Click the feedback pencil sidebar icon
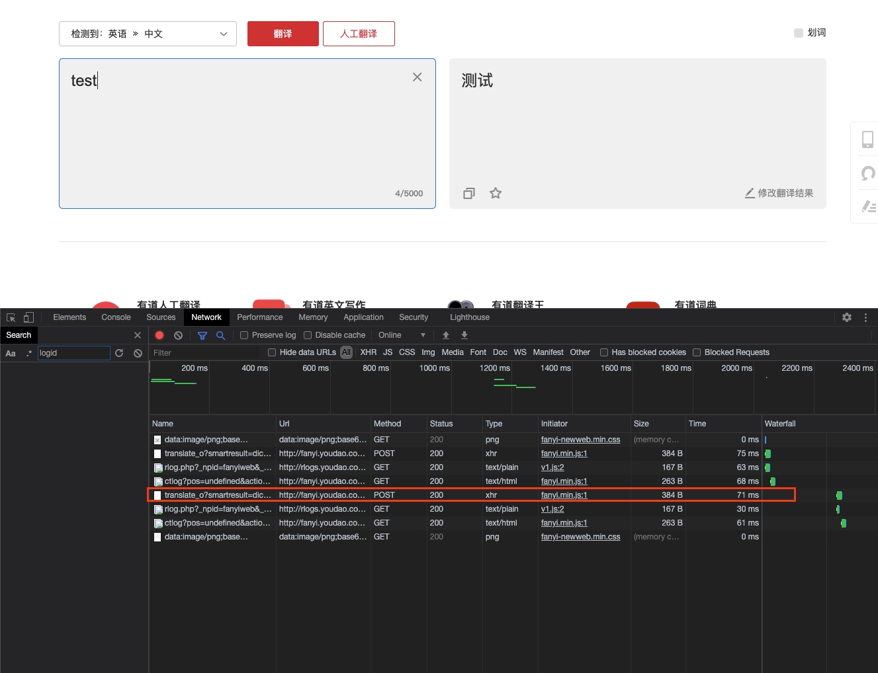The image size is (878, 673). pos(869,206)
